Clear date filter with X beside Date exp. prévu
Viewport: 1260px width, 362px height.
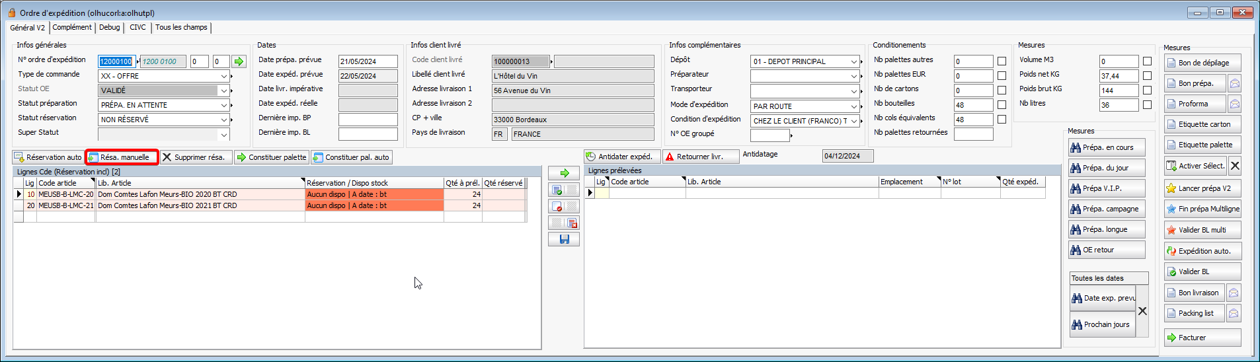coord(1142,311)
